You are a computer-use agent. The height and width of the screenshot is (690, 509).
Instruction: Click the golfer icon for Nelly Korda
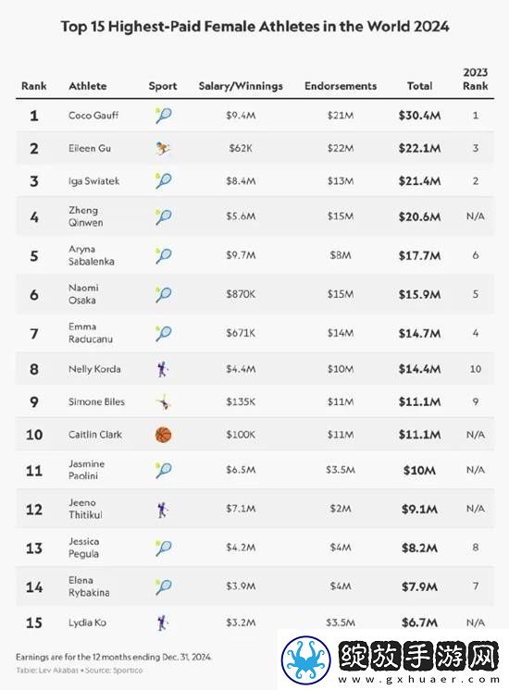pyautogui.click(x=163, y=369)
